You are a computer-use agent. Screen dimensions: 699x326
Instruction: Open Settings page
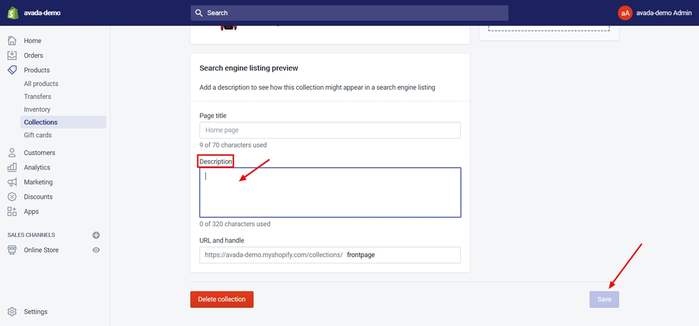pos(36,312)
